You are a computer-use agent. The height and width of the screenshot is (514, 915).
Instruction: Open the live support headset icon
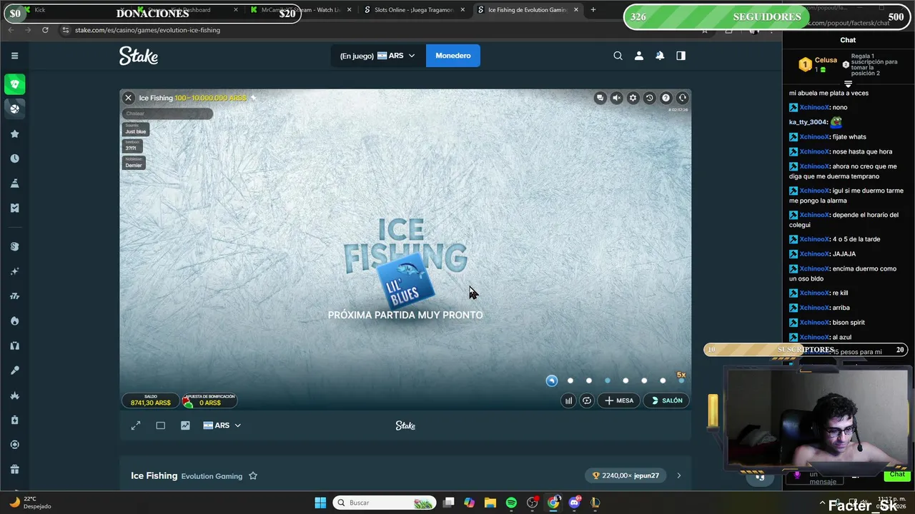tap(682, 98)
